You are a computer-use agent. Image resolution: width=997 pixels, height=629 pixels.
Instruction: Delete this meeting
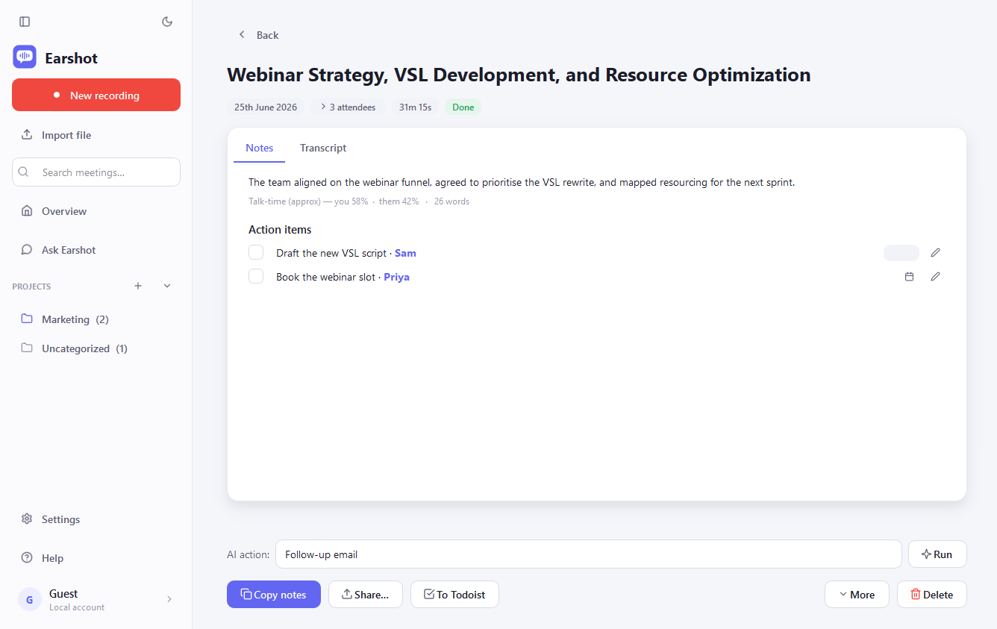click(932, 595)
